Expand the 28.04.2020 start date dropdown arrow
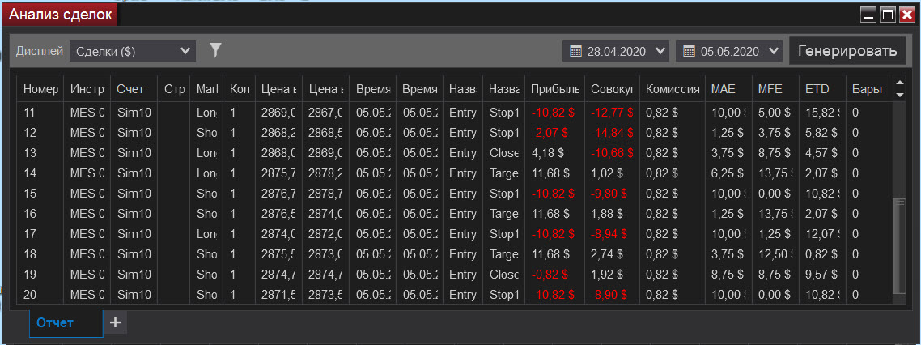 [x=660, y=51]
